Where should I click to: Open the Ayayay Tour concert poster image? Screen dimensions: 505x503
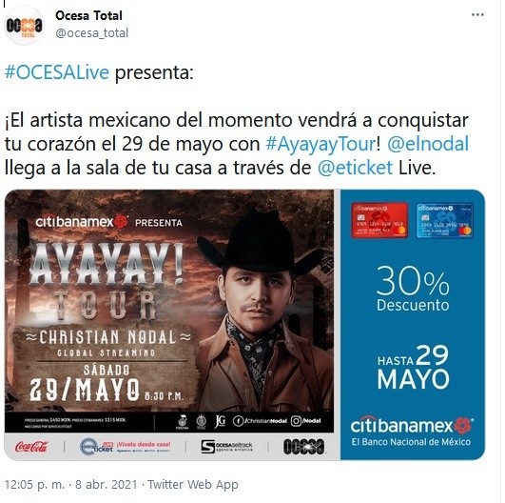(x=244, y=325)
